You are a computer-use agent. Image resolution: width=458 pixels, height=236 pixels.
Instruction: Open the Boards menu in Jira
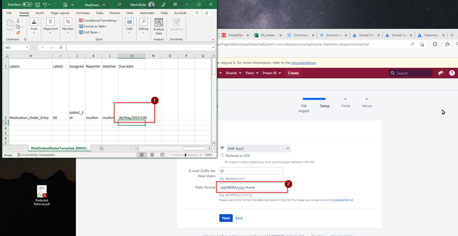(233, 73)
